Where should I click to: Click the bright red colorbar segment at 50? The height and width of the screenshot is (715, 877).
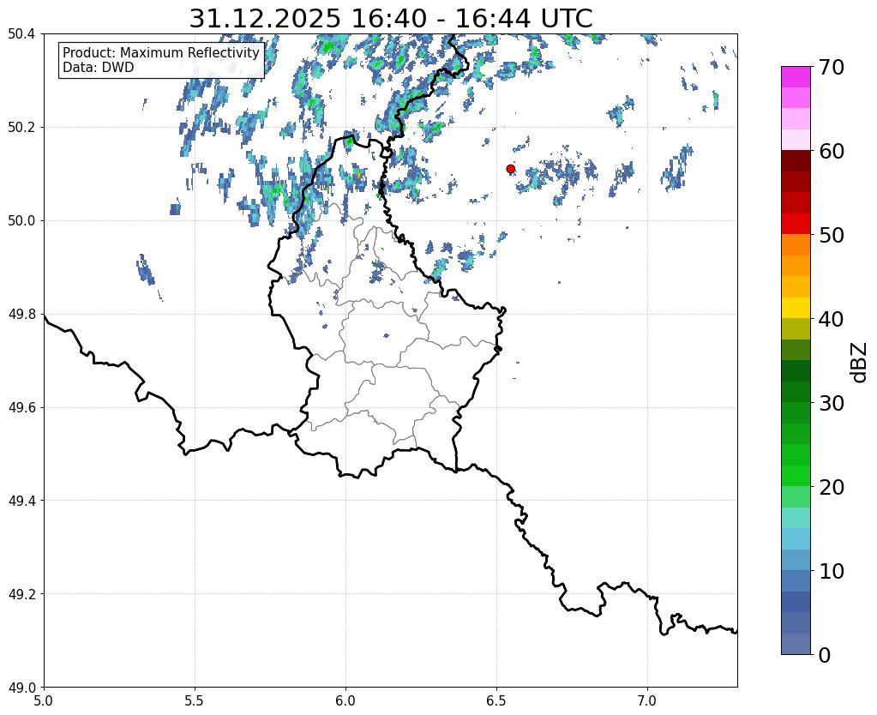pos(796,224)
